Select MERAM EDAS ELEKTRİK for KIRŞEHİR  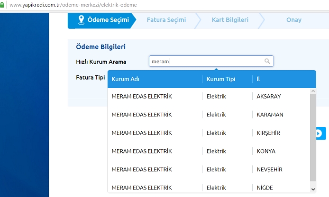pyautogui.click(x=209, y=133)
